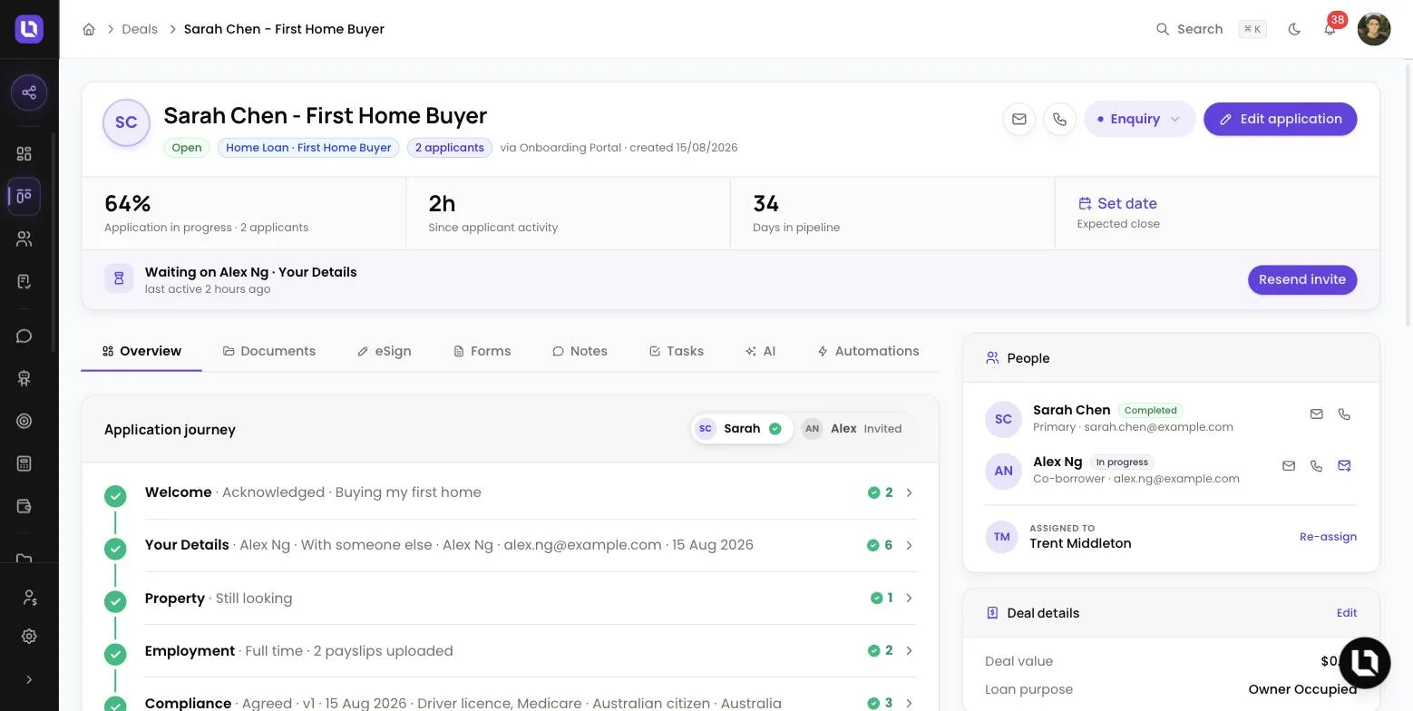Resend invite icon for Alex Ng
Viewport: 1413px width, 711px height.
click(x=1344, y=466)
